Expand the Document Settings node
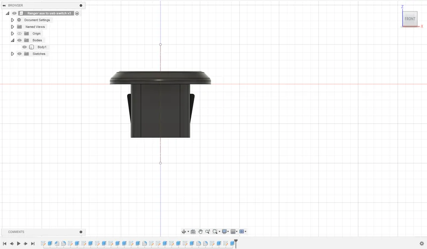 [x=12, y=20]
